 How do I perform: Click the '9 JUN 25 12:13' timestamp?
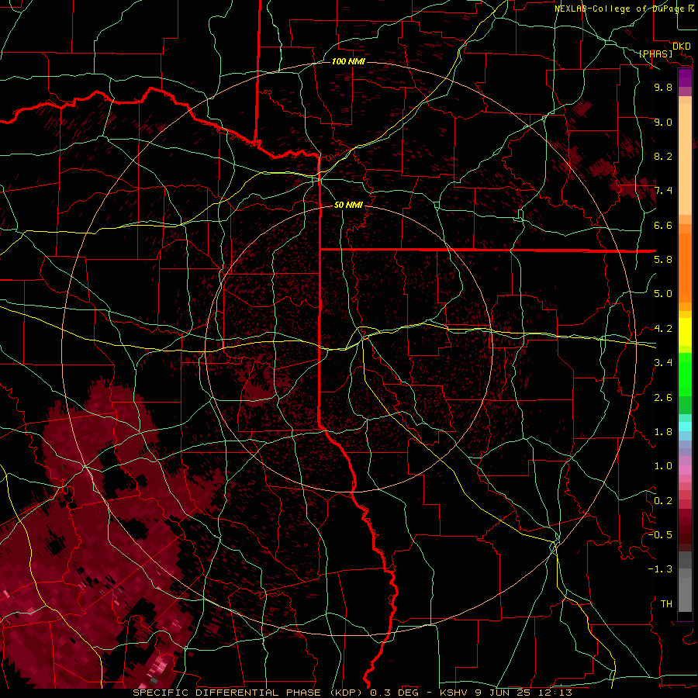click(523, 693)
